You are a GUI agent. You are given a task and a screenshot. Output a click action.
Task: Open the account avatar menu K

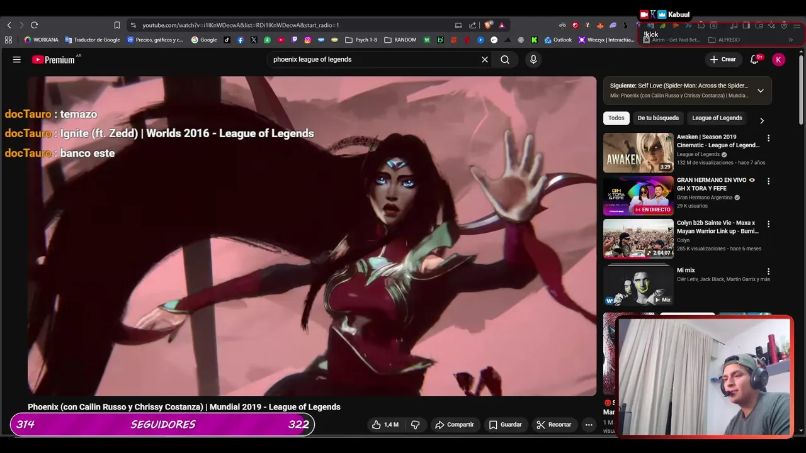(x=779, y=59)
